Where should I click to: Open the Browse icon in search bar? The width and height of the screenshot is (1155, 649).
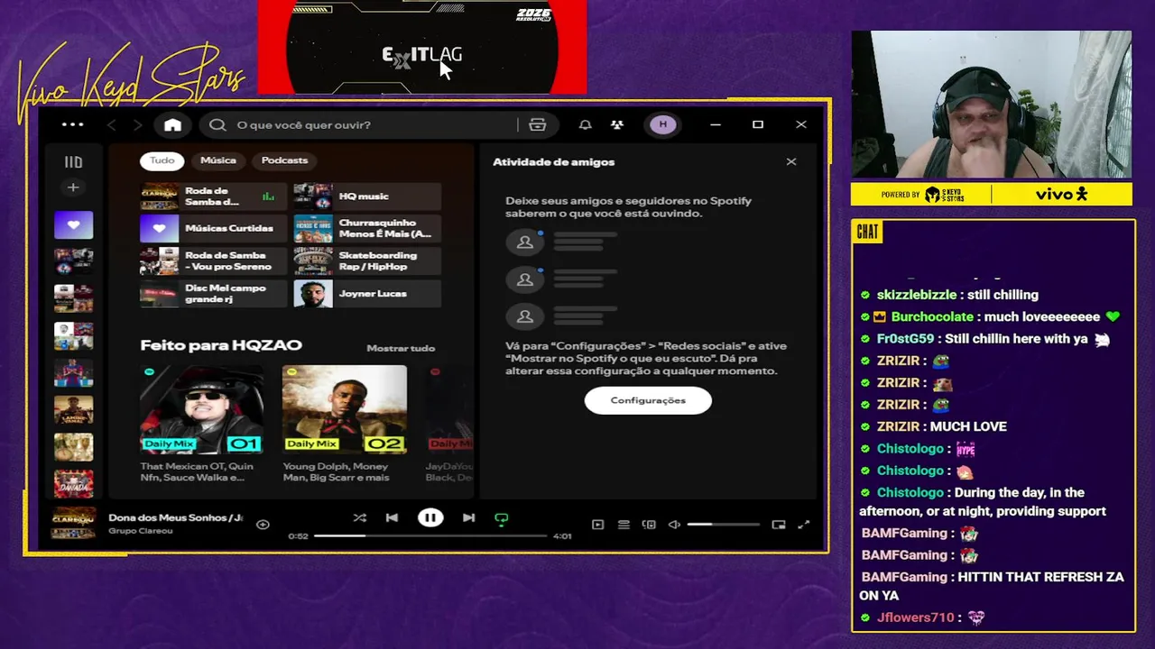(538, 124)
